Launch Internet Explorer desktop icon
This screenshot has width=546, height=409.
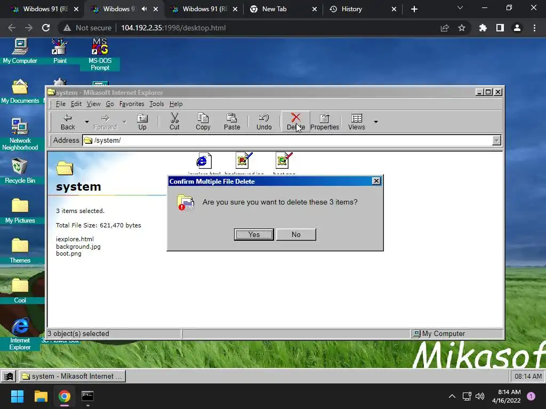20,334
